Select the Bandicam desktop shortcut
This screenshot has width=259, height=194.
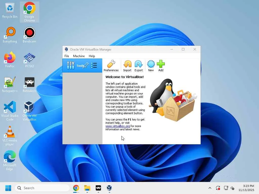[29, 35]
